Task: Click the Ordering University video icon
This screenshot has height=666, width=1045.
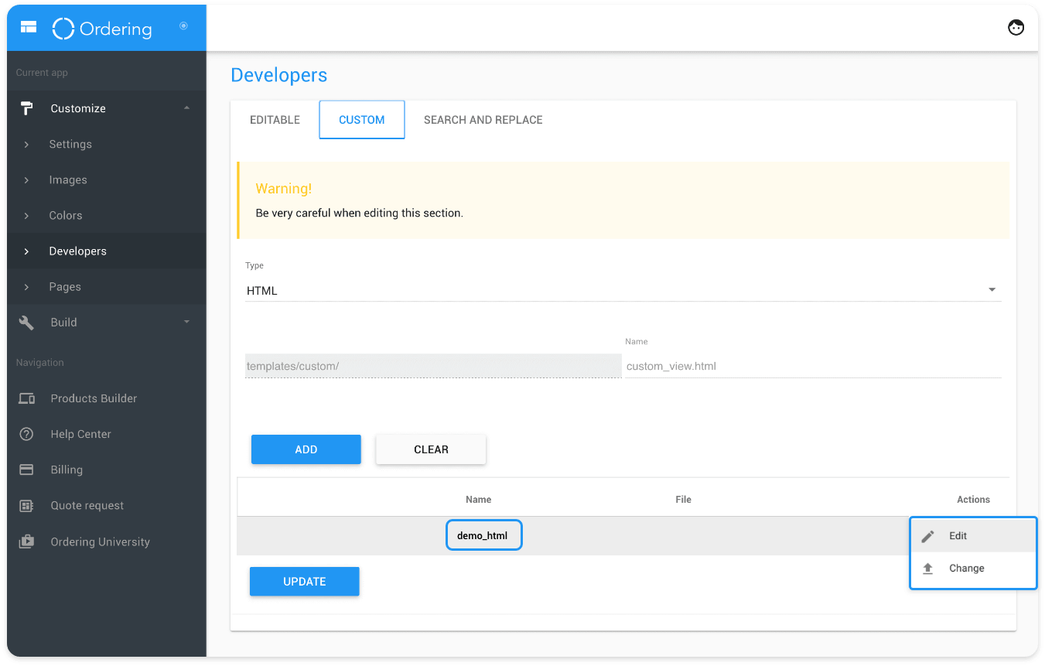Action: click(x=27, y=541)
